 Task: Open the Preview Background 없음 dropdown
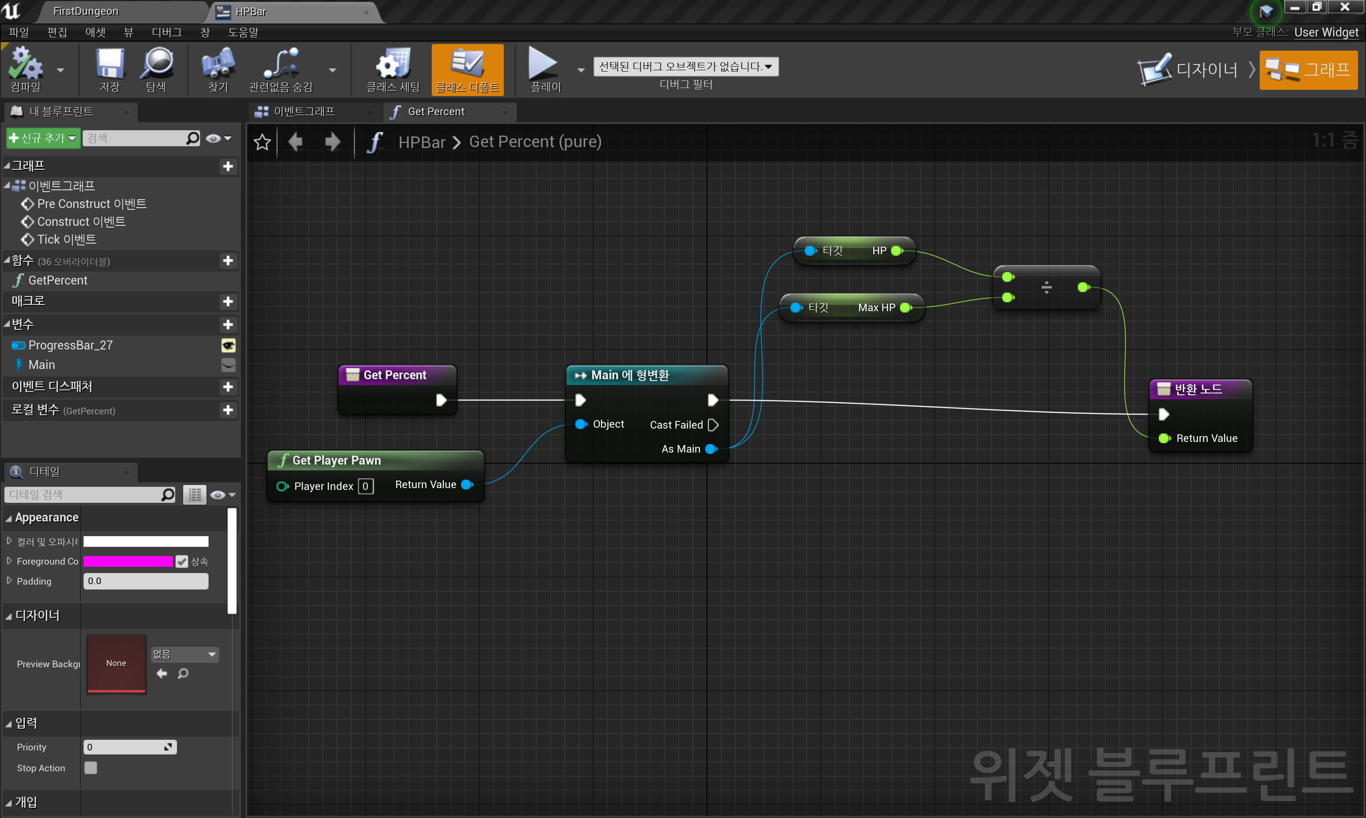(x=184, y=654)
